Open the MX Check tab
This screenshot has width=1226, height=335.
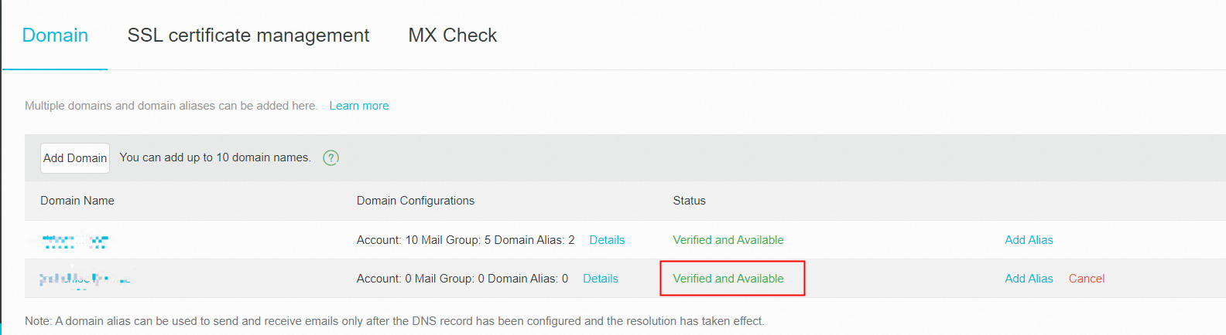pos(452,36)
